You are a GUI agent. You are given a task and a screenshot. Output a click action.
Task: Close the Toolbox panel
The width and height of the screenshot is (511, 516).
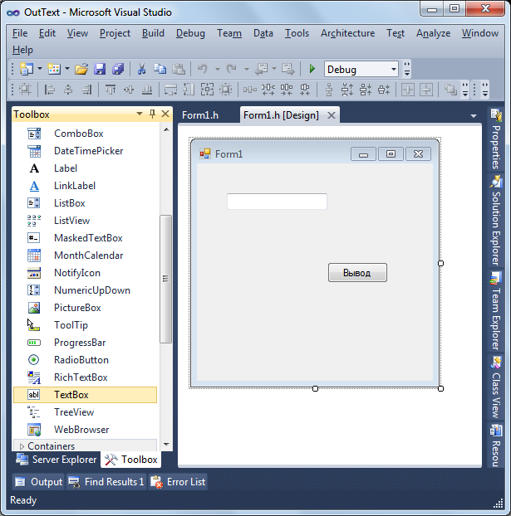pyautogui.click(x=165, y=114)
